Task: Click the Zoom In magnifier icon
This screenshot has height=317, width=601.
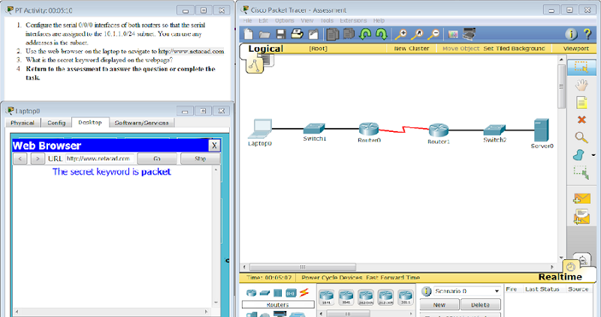Action: pos(401,34)
